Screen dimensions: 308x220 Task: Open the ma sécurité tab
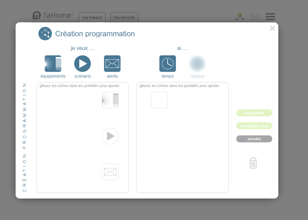(124, 17)
